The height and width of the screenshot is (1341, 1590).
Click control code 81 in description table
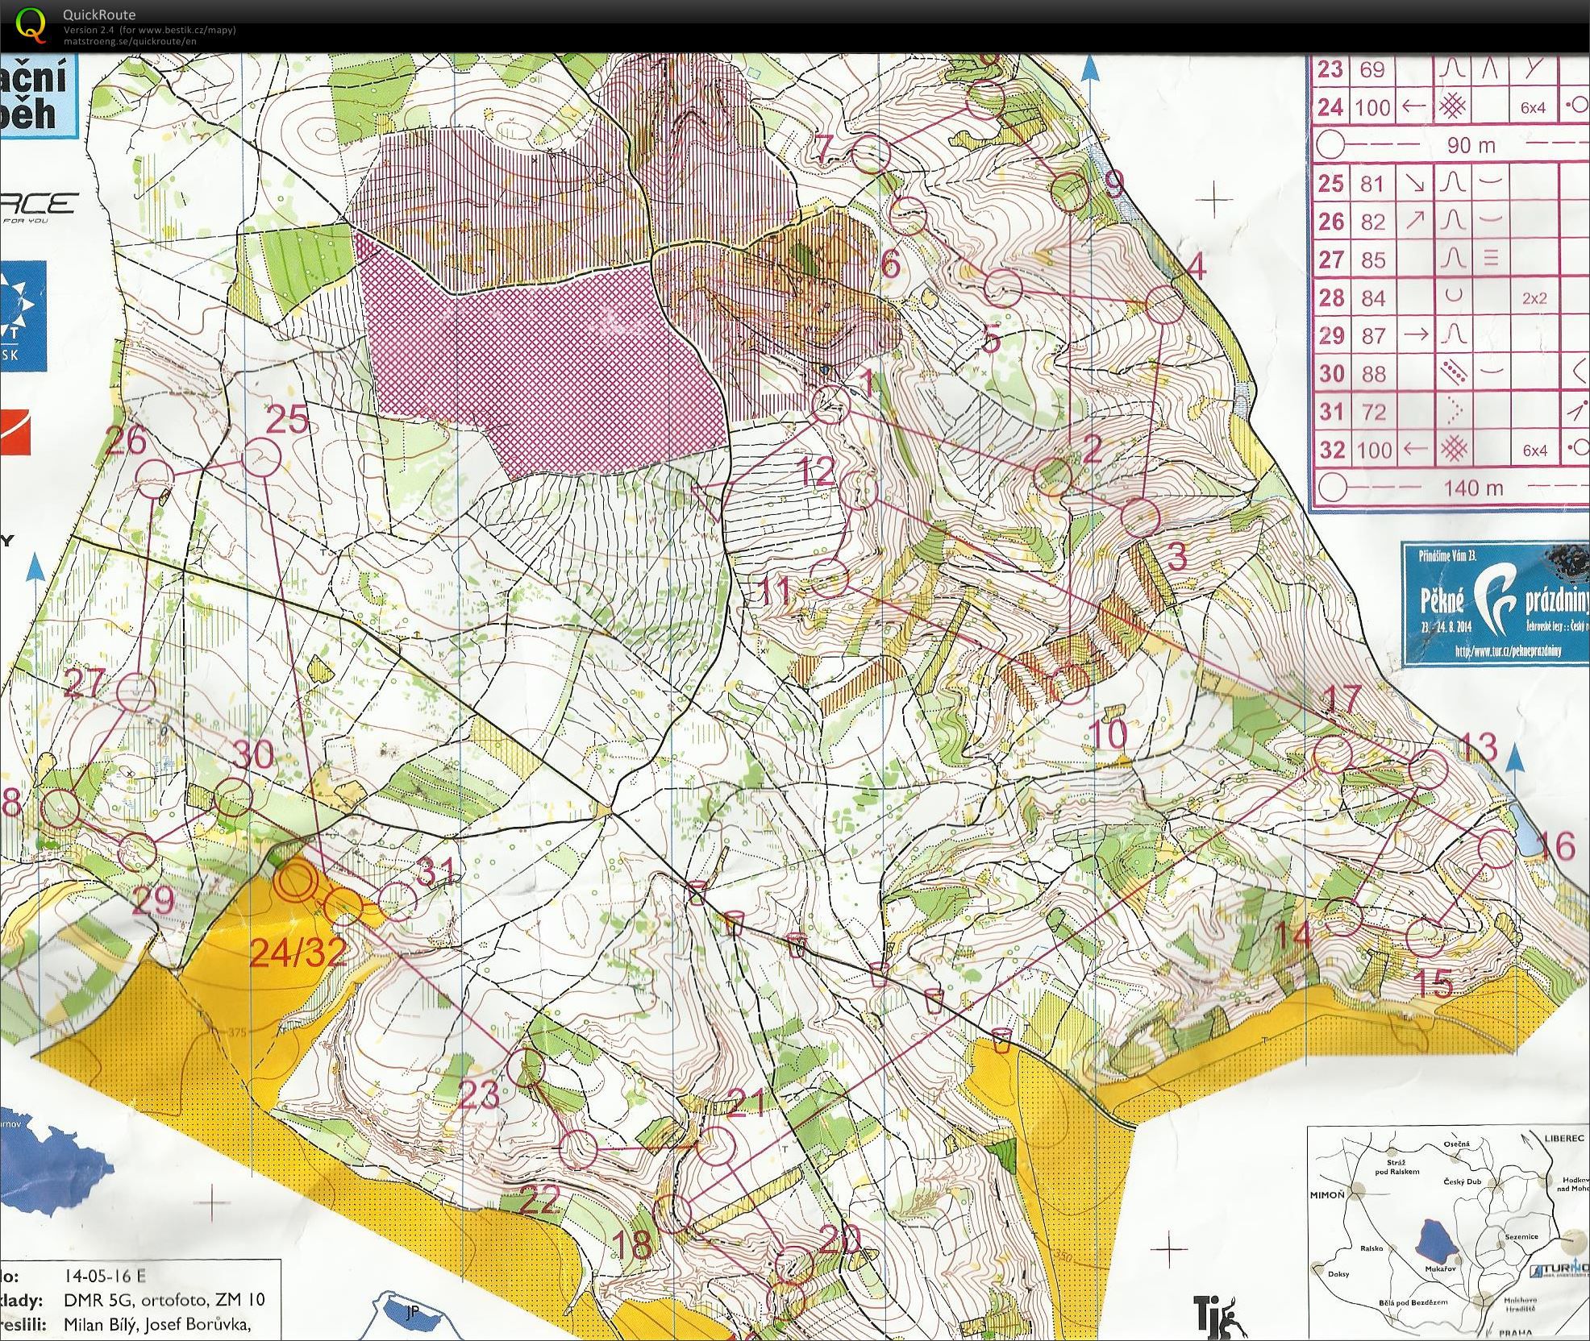pos(1372,184)
